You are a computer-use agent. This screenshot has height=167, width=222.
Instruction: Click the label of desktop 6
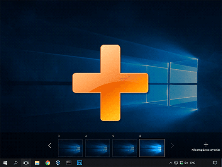tap(140, 136)
